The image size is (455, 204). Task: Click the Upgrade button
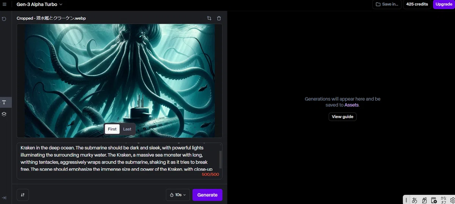(x=444, y=4)
